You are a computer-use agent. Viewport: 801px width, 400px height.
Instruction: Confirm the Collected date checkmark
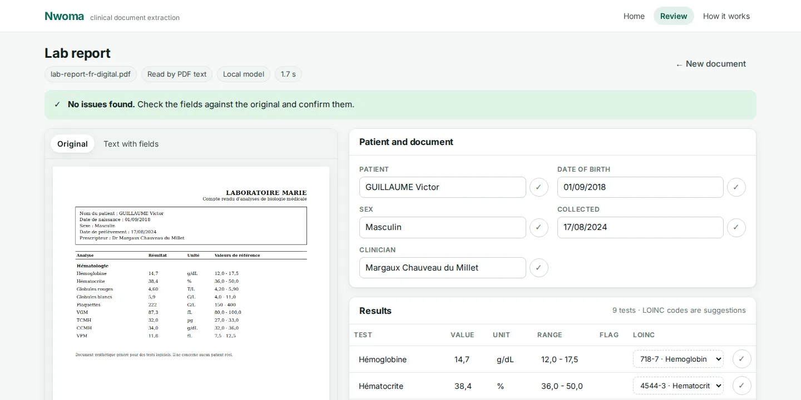736,227
